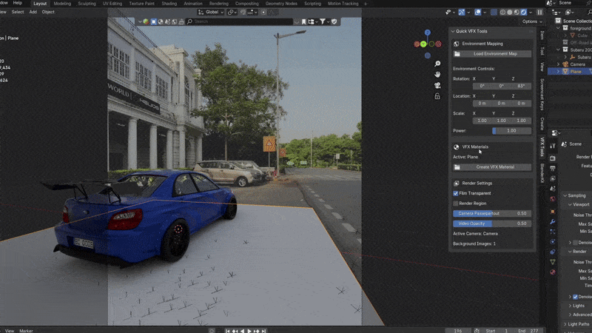Switch to the Compositing workspace tab
The width and height of the screenshot is (592, 333).
click(x=247, y=4)
